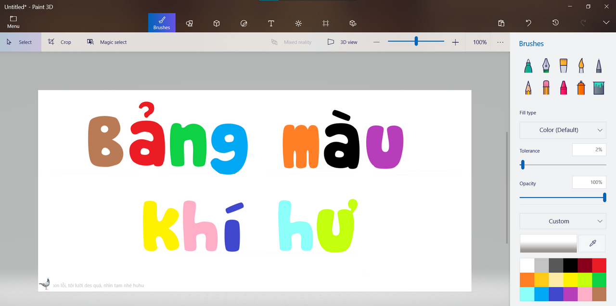Pick the light cyan color swatch
This screenshot has width=616, height=306.
527,294
